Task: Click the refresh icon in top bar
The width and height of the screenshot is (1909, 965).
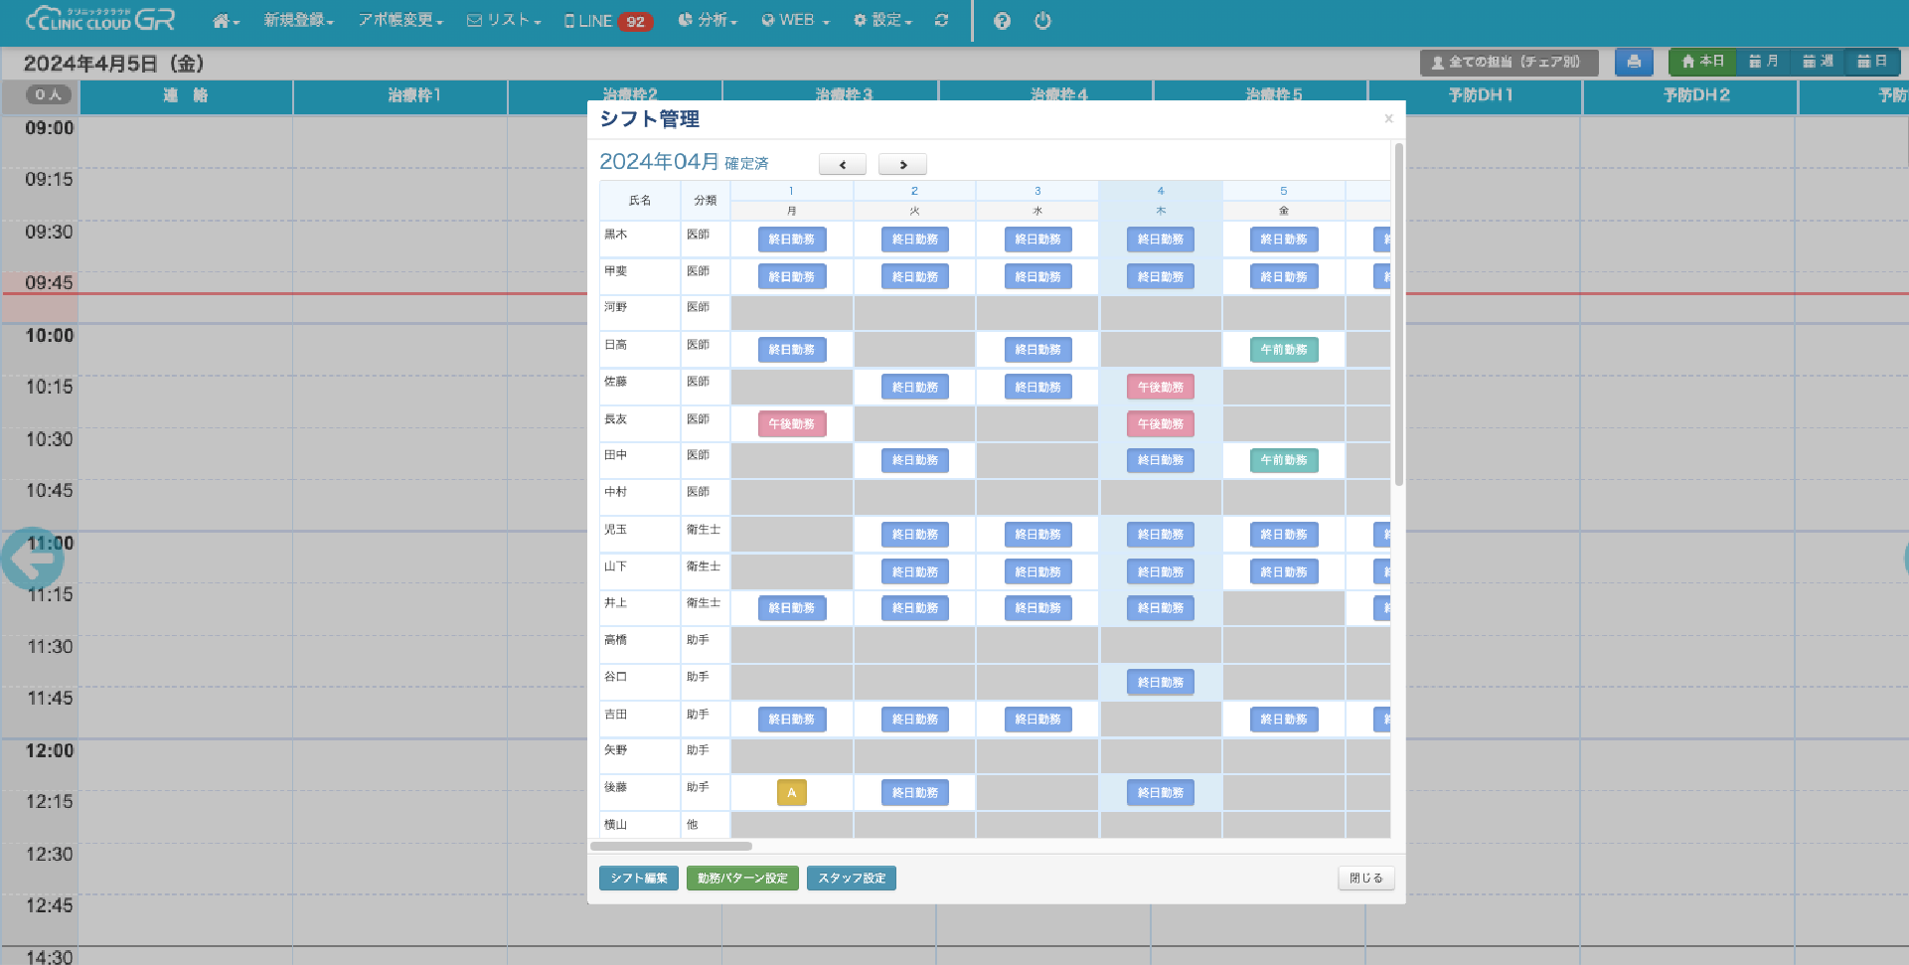Action: (x=941, y=21)
